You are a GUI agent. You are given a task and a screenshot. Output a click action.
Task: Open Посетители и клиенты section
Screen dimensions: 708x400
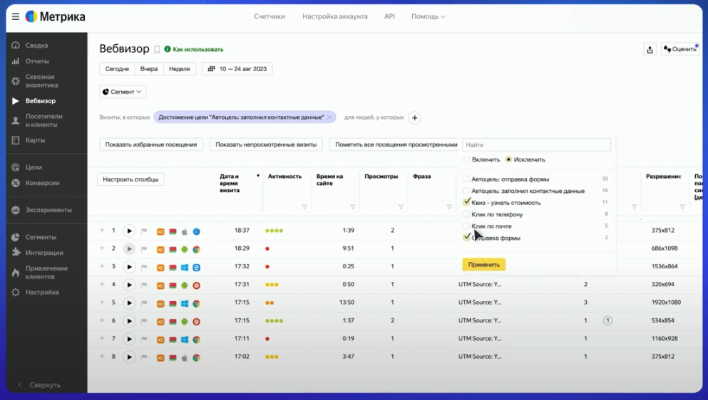coord(43,120)
